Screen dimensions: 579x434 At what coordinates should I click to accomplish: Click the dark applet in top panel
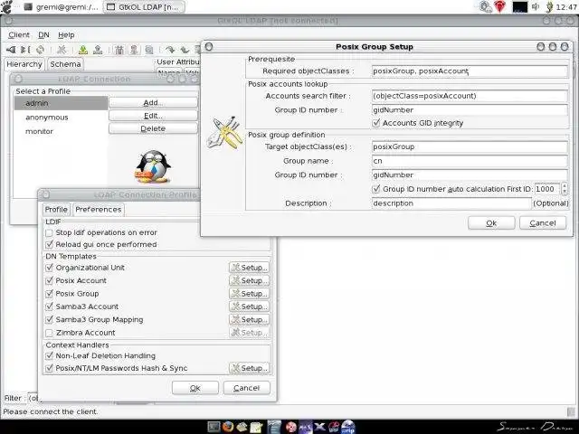(519, 7)
